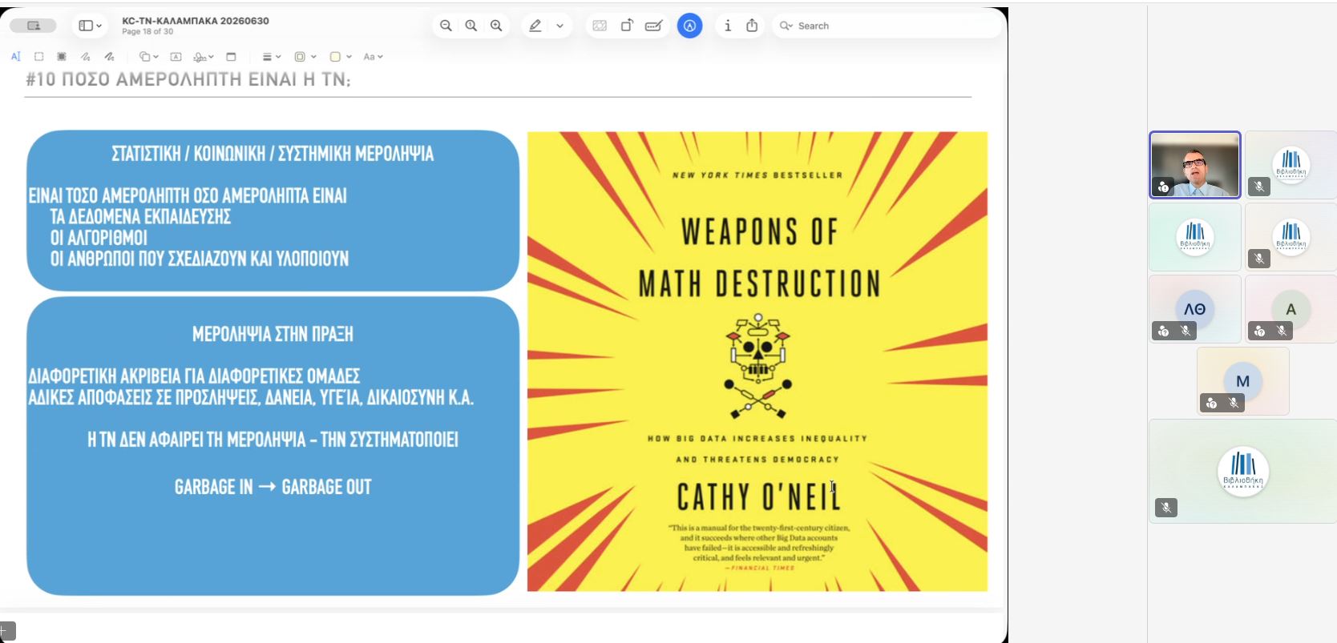Click 'ΣΤΑΤΙΣΤΙΚΗ / ΚΟΙΝΩΝΙΚΗ / ΣΥΣΤΗΜΙΚΗ ΜΕΡΟΛΗΨΙΑ' heading
The image size is (1337, 643).
[273, 154]
